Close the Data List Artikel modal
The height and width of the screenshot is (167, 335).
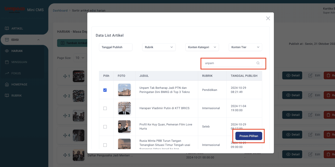pos(268,18)
